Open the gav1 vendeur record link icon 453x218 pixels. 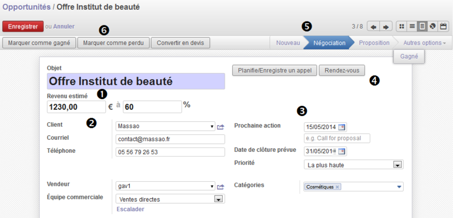tap(220, 186)
